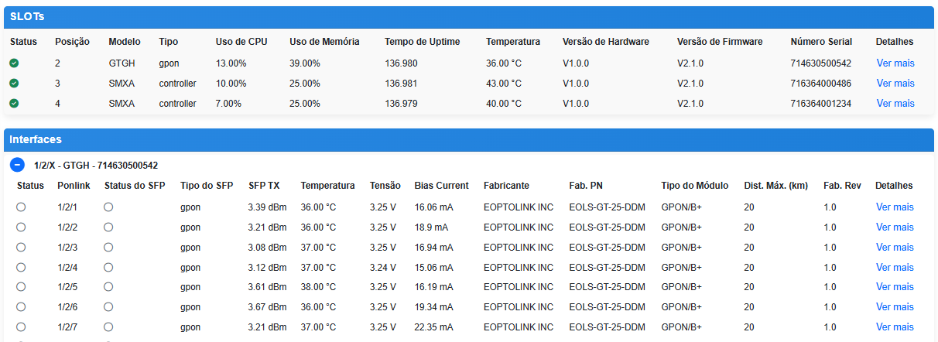
Task: Click the Uso de CPU column header
Action: 241,42
